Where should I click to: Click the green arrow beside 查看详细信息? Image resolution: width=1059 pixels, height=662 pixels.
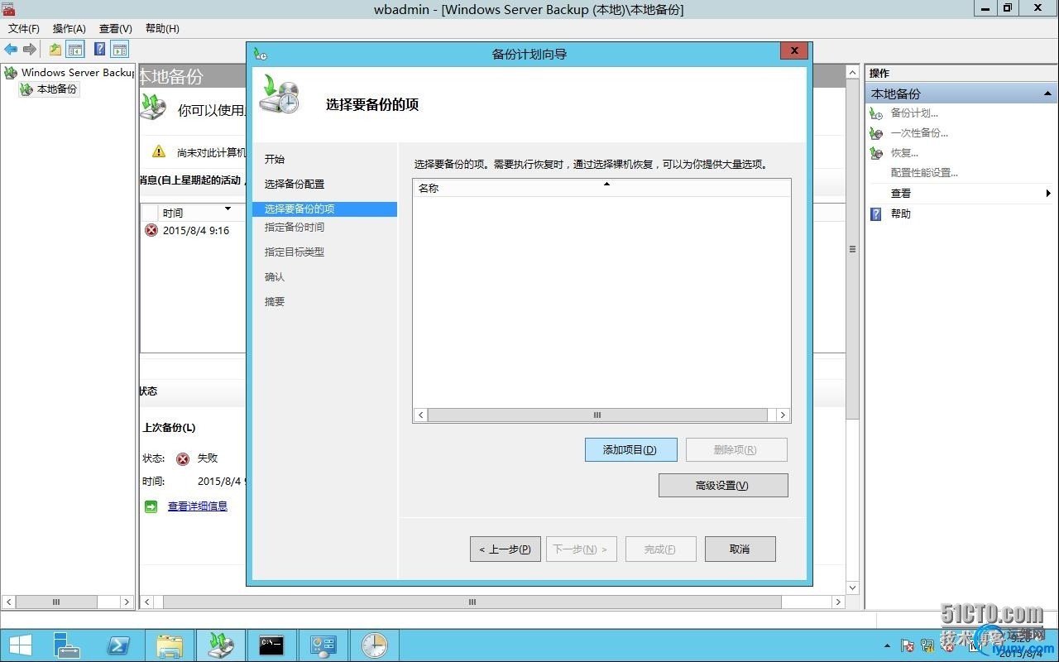[x=151, y=506]
